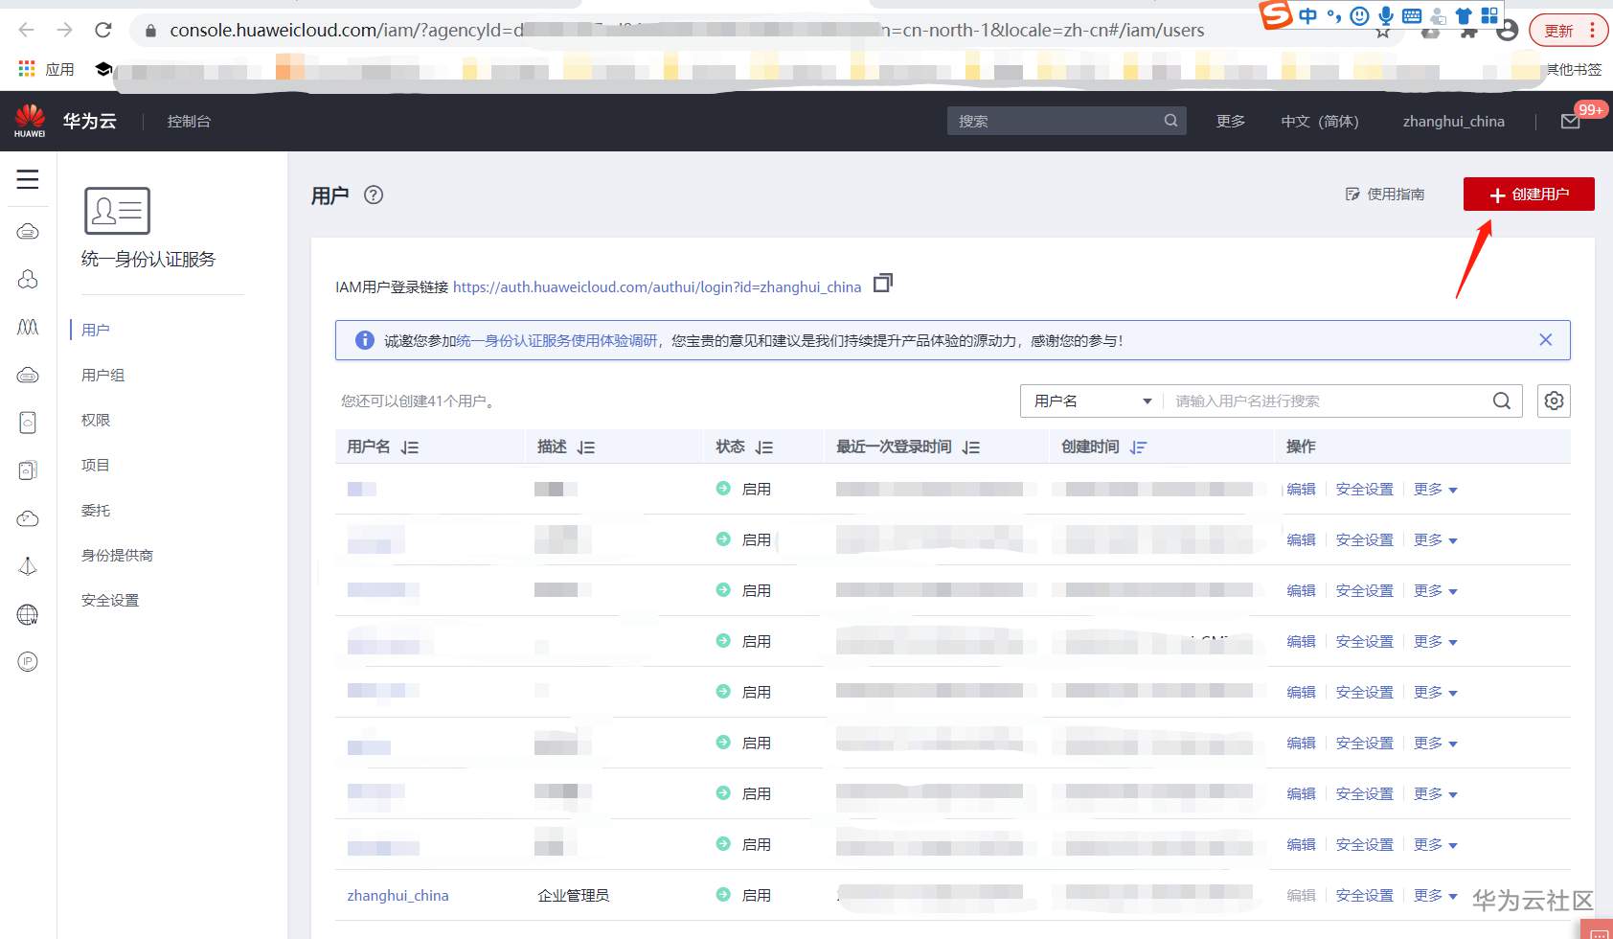Expand 更多 menu in third user row
Screen dimensions: 1613x939
pyautogui.click(x=1435, y=591)
